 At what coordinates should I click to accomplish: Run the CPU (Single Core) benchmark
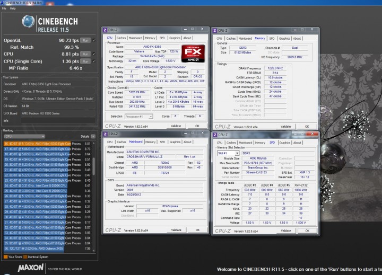pos(85,61)
